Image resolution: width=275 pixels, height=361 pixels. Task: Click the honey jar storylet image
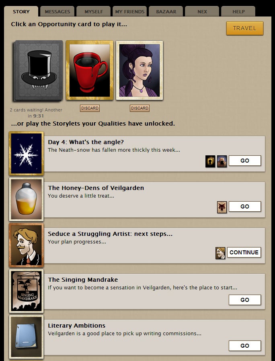point(26,199)
